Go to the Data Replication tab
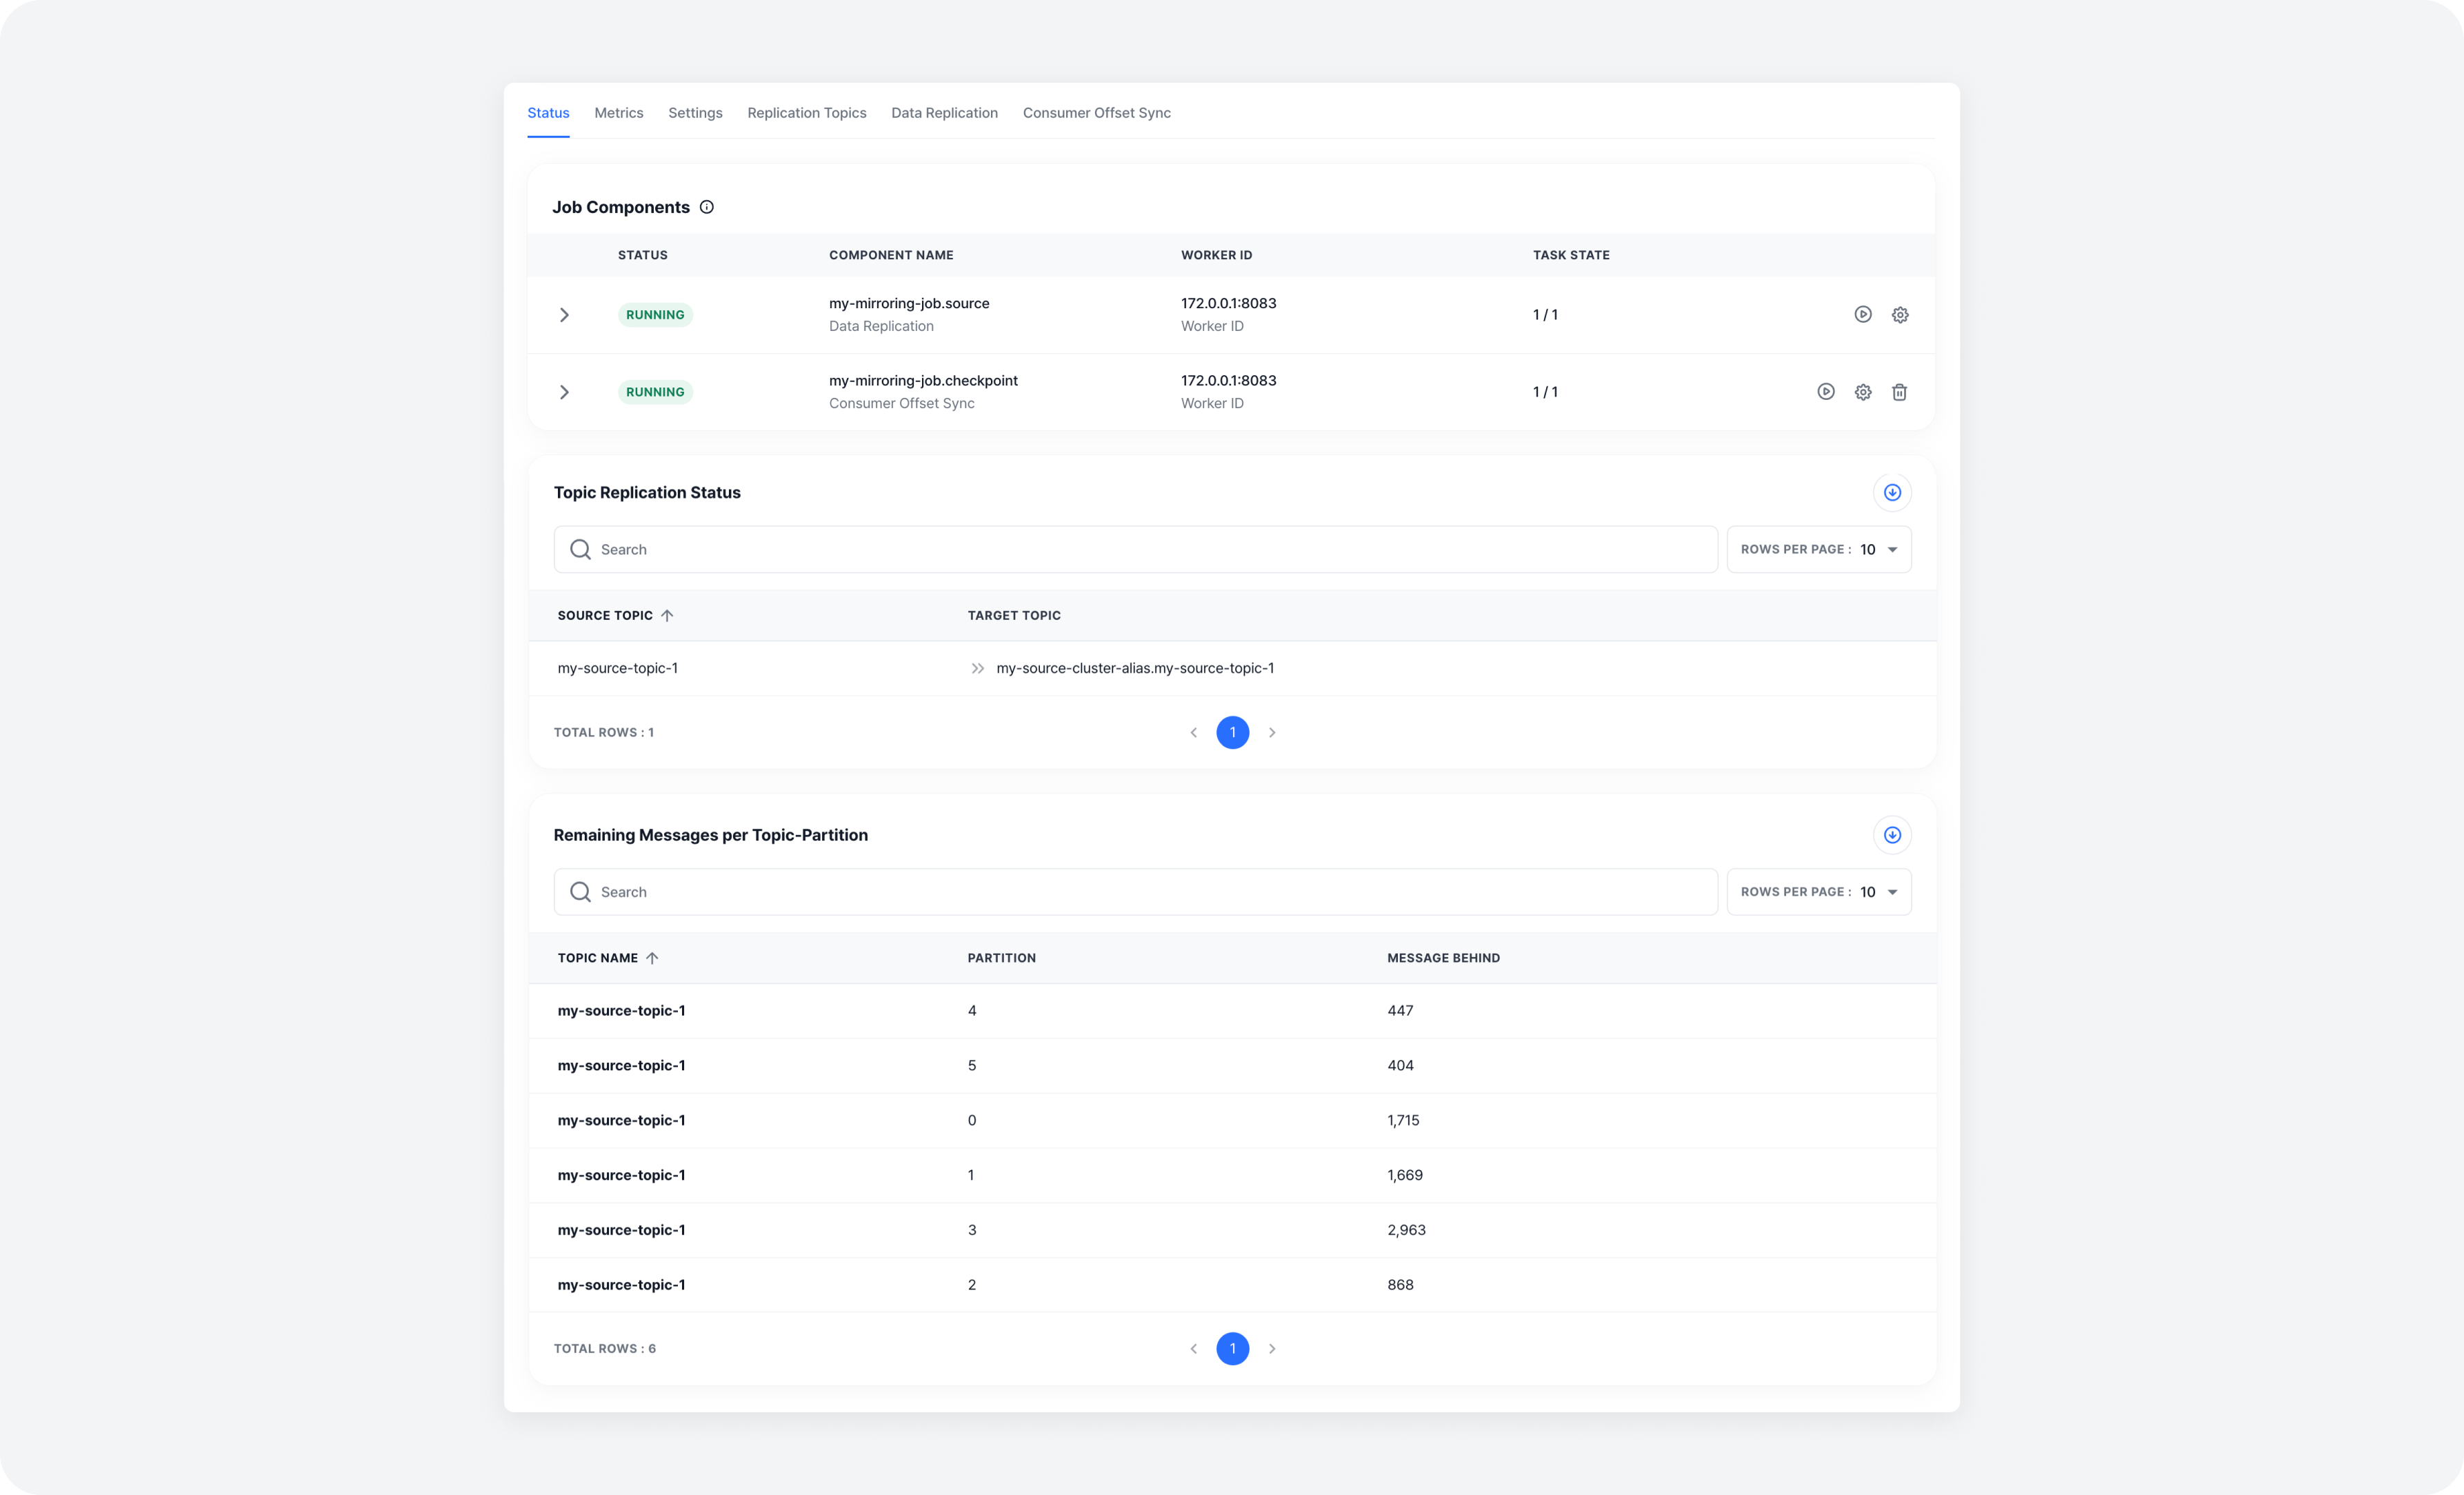 click(x=944, y=113)
